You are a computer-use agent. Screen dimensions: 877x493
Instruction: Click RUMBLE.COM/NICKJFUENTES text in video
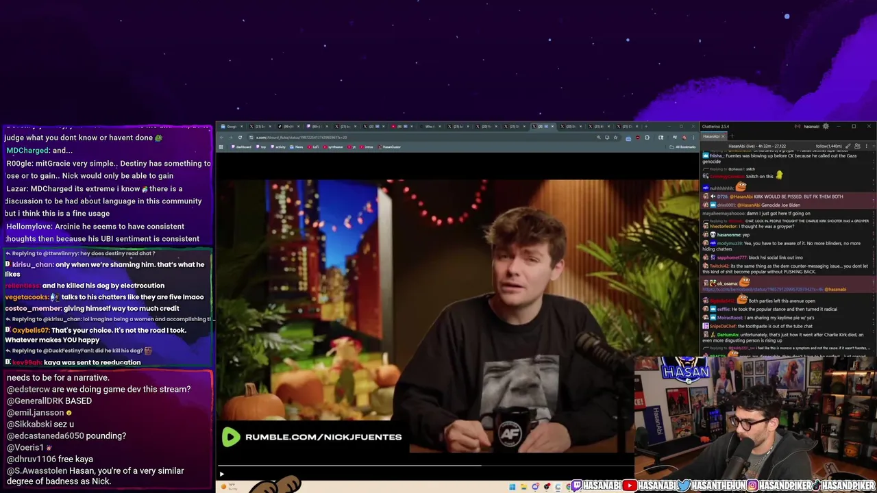[x=323, y=437]
